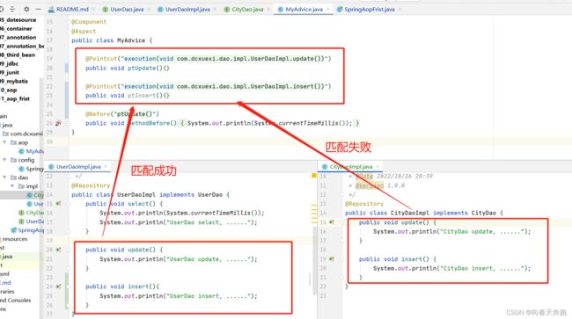Collapse the aop package node
This screenshot has width=572, height=319.
pyautogui.click(x=4, y=142)
